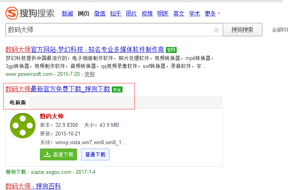Switch to 微信 search

[100, 13]
